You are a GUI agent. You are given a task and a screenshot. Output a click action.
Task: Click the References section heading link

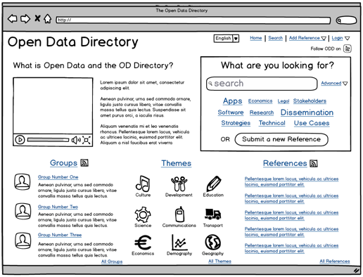pos(285,163)
